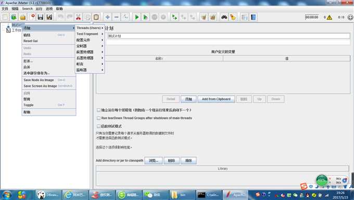The height and width of the screenshot is (200, 354).
Task: Click the Reset Search brush icon
Action: [233, 17]
